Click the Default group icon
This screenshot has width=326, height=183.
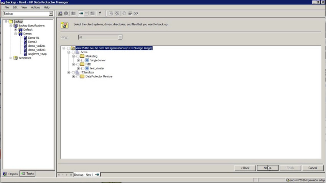point(20,29)
